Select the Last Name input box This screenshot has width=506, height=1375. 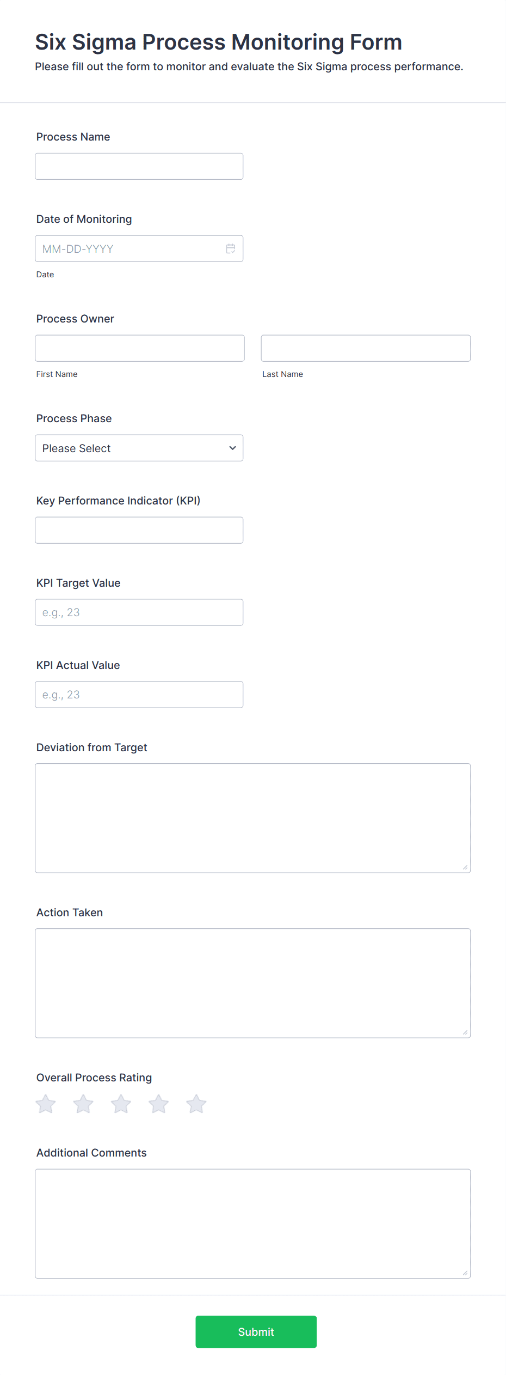366,348
